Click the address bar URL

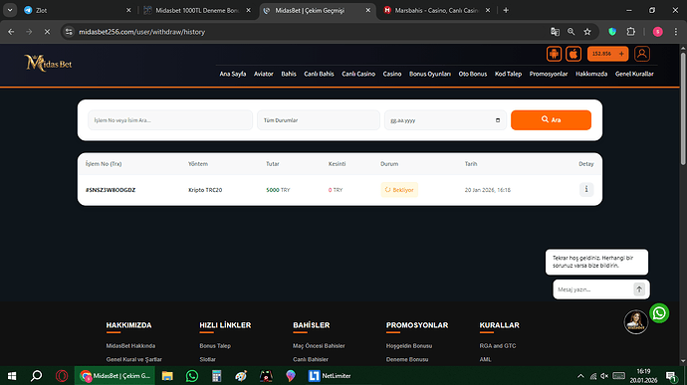141,32
